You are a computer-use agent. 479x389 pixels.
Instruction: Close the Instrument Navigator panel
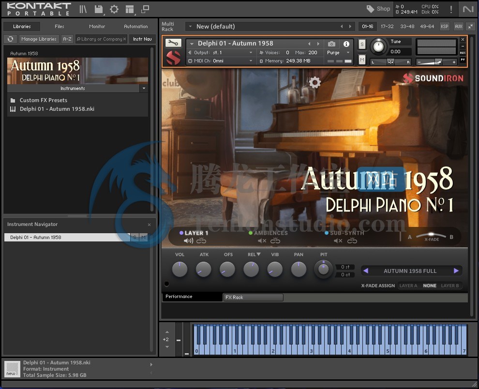click(149, 224)
